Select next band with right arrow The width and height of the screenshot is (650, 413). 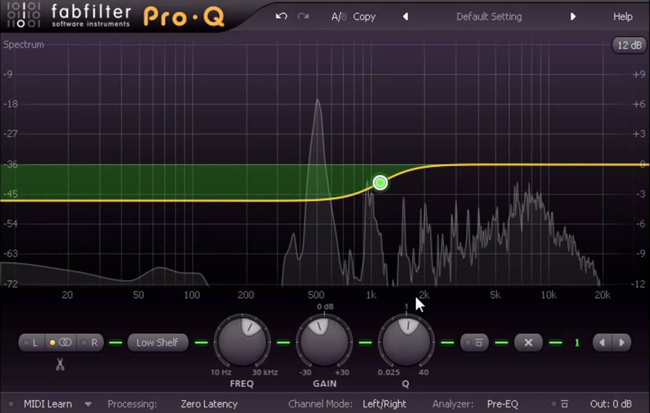tap(622, 343)
